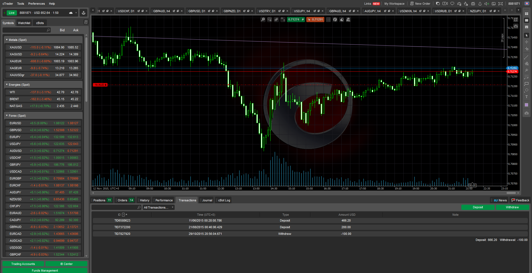This screenshot has width=532, height=273.
Task: Open the Feedback link
Action: click(520, 200)
